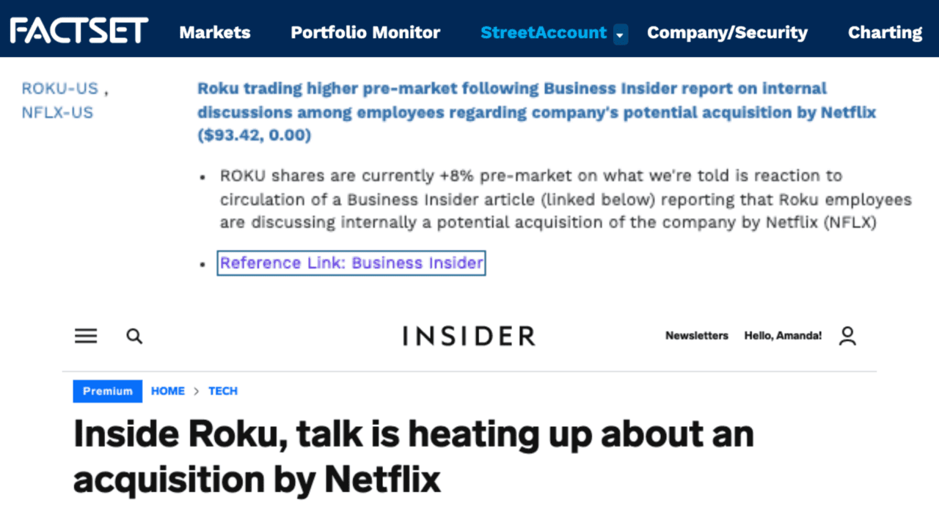The height and width of the screenshot is (528, 939).
Task: Click the INSIDER masthead logo
Action: pyautogui.click(x=469, y=336)
